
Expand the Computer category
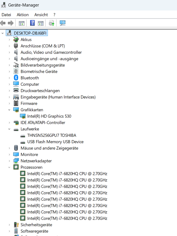(9, 84)
